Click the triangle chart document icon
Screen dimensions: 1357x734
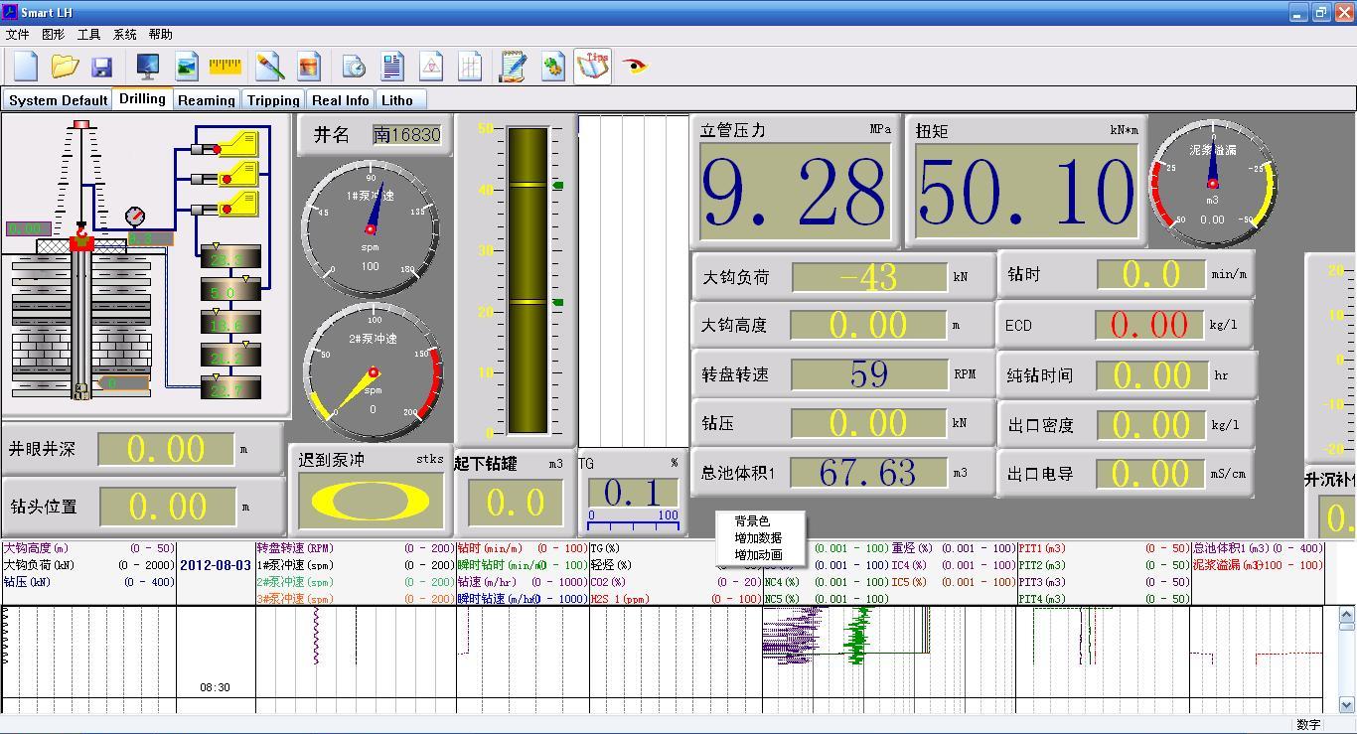(431, 67)
